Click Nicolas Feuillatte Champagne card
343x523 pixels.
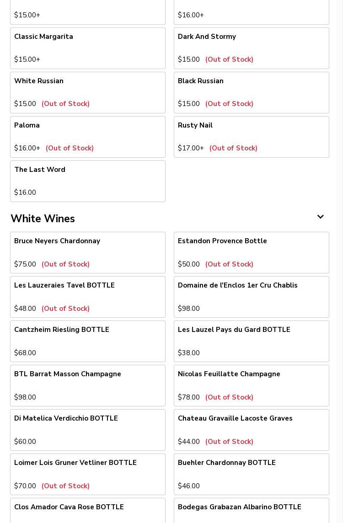(251, 385)
